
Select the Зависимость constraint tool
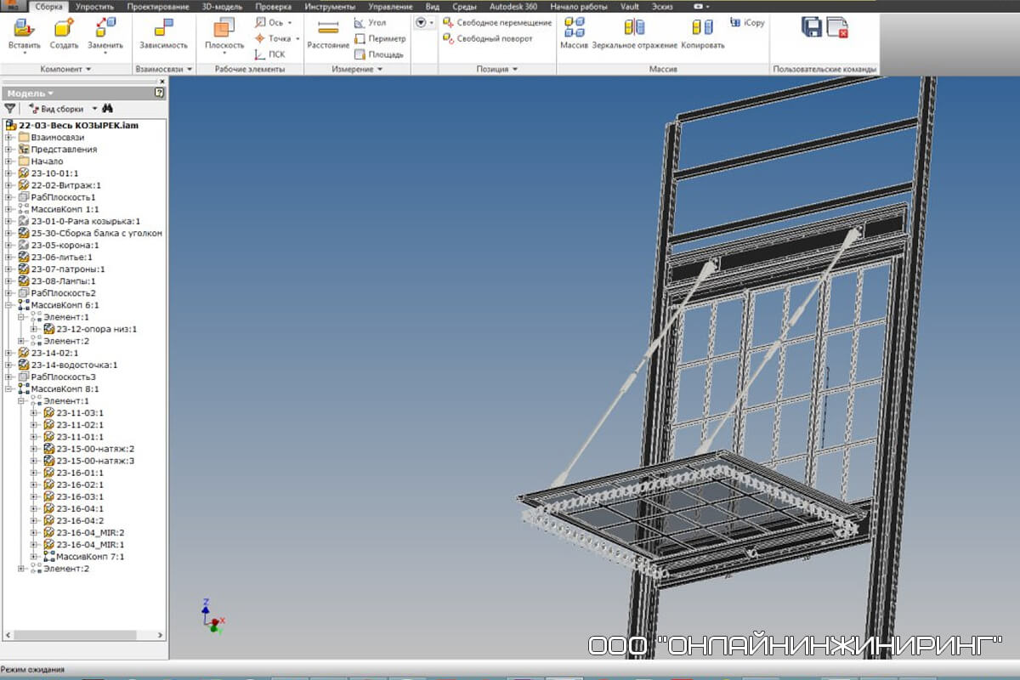tap(163, 28)
